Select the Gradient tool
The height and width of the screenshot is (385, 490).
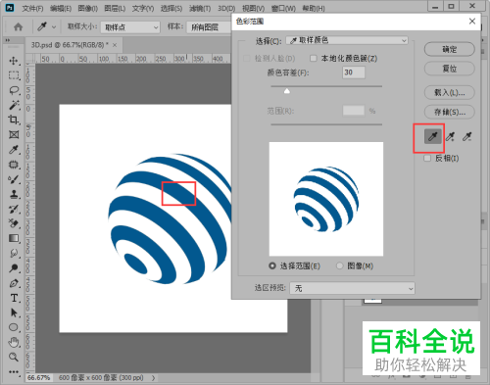point(14,238)
